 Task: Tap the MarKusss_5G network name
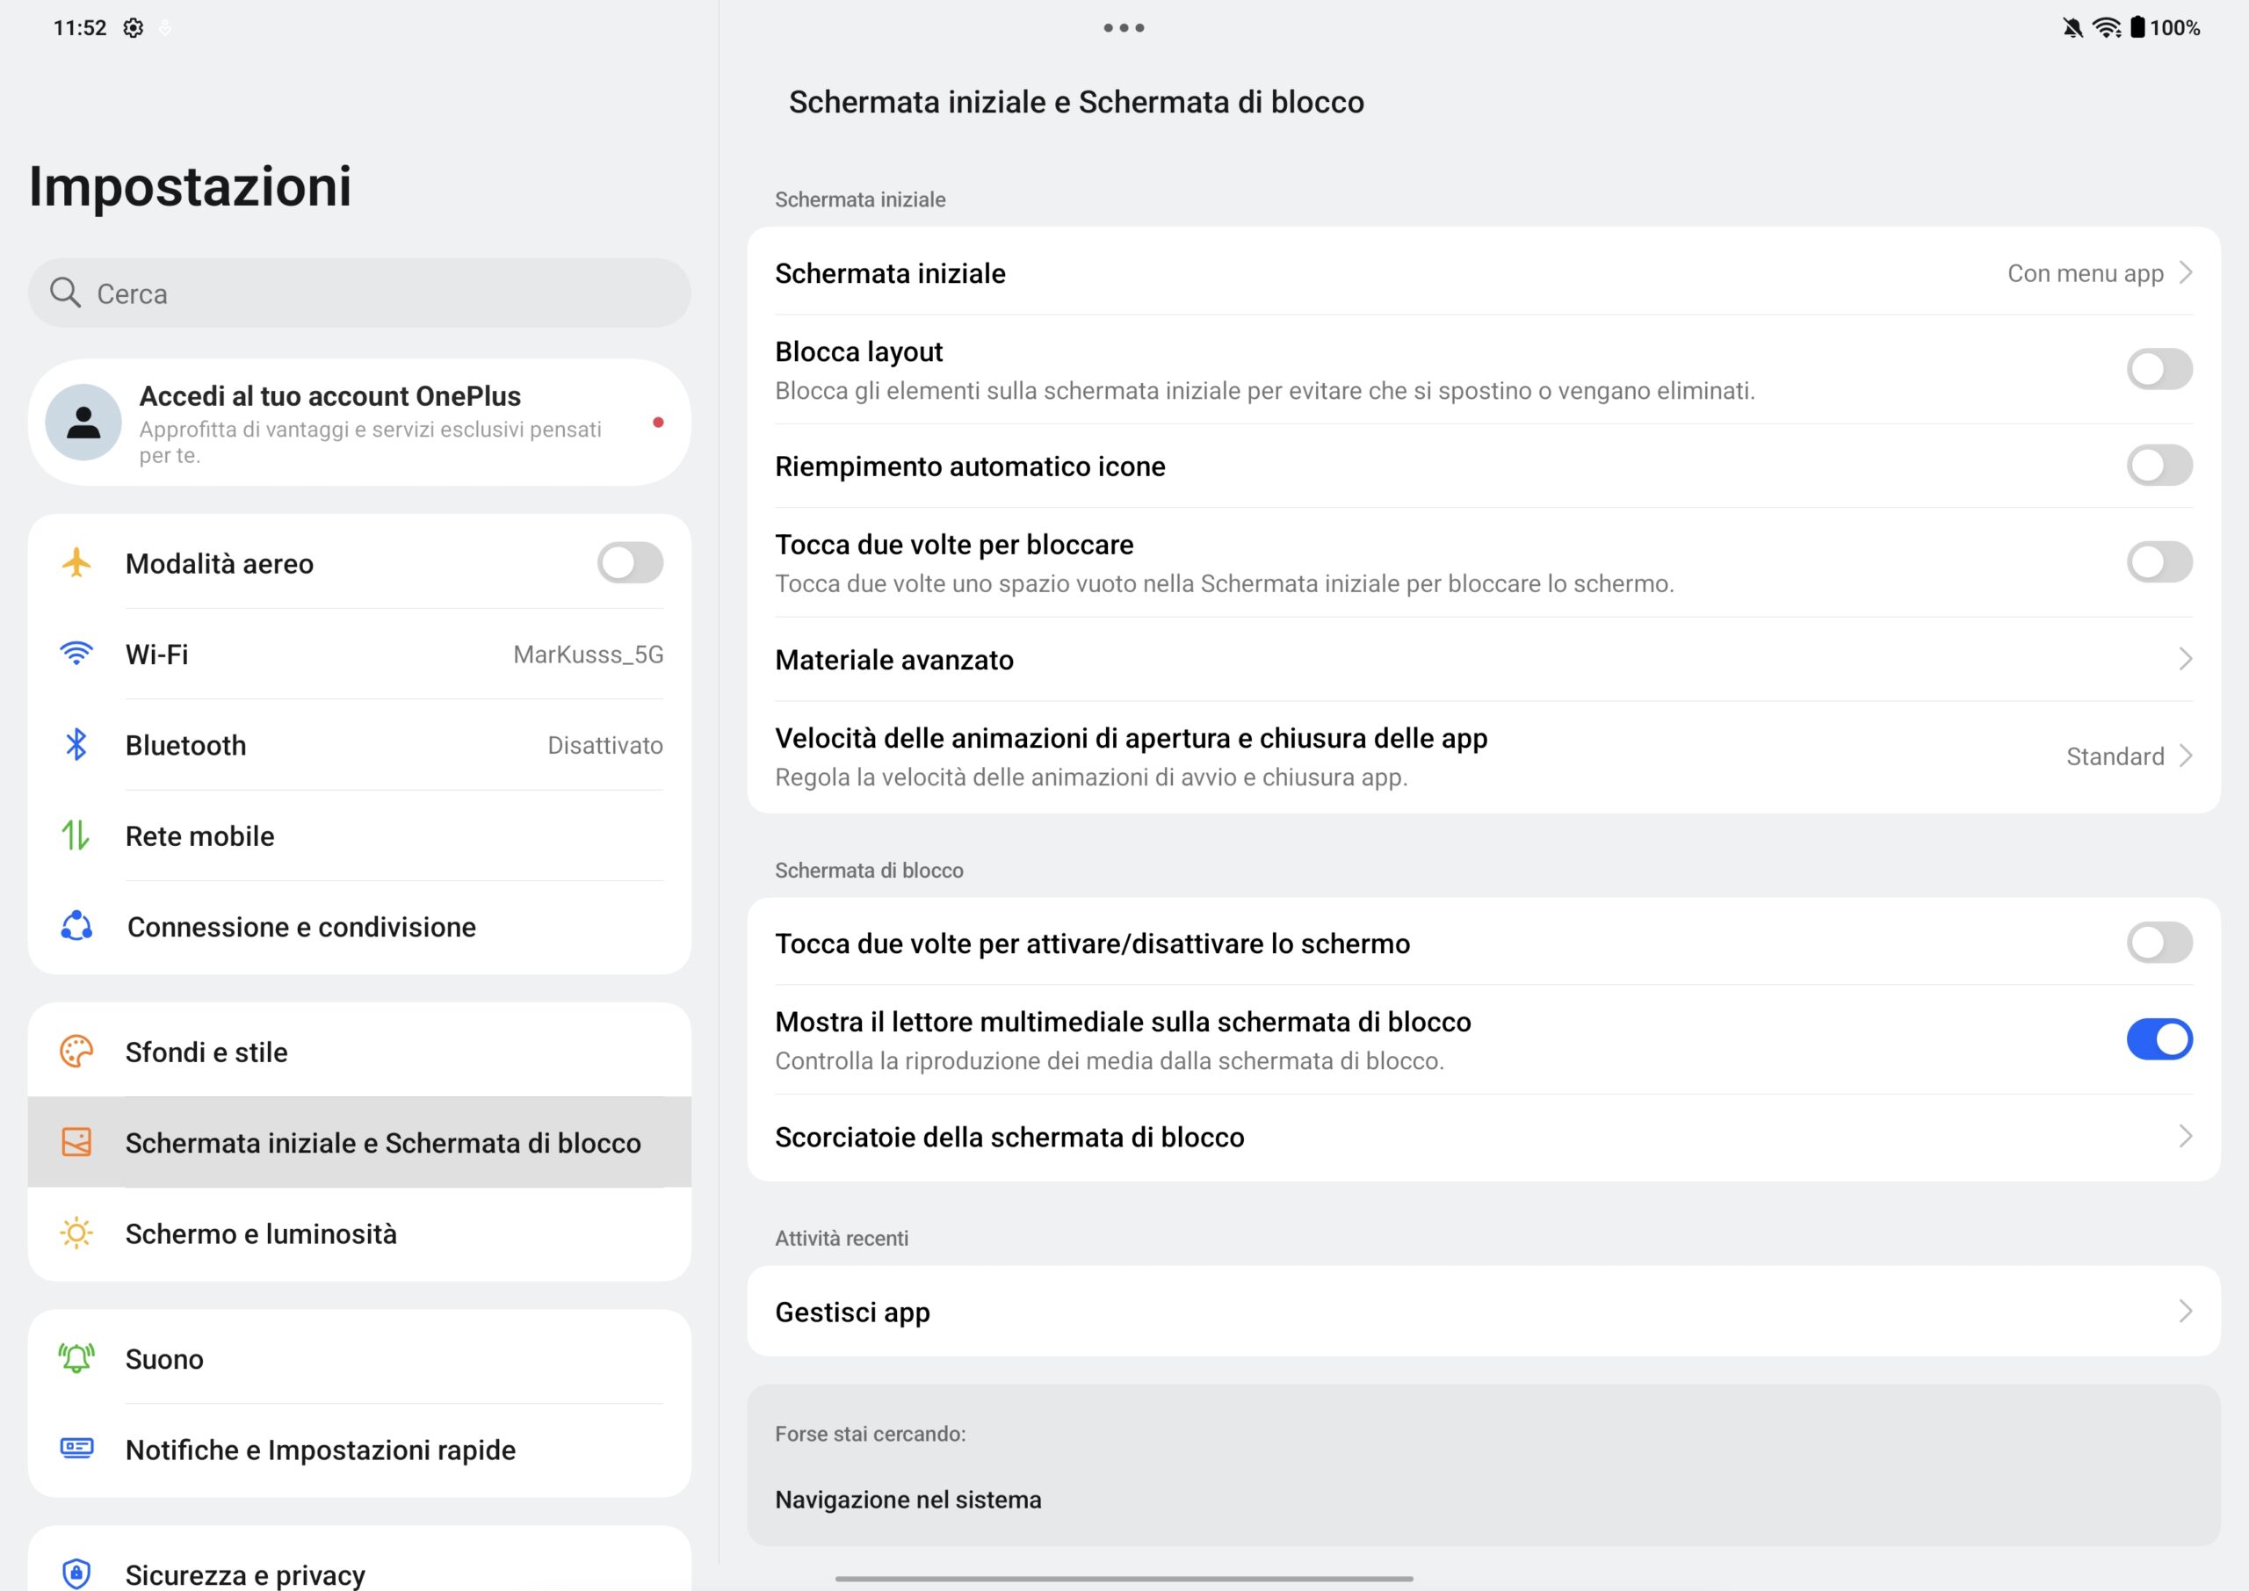[588, 654]
